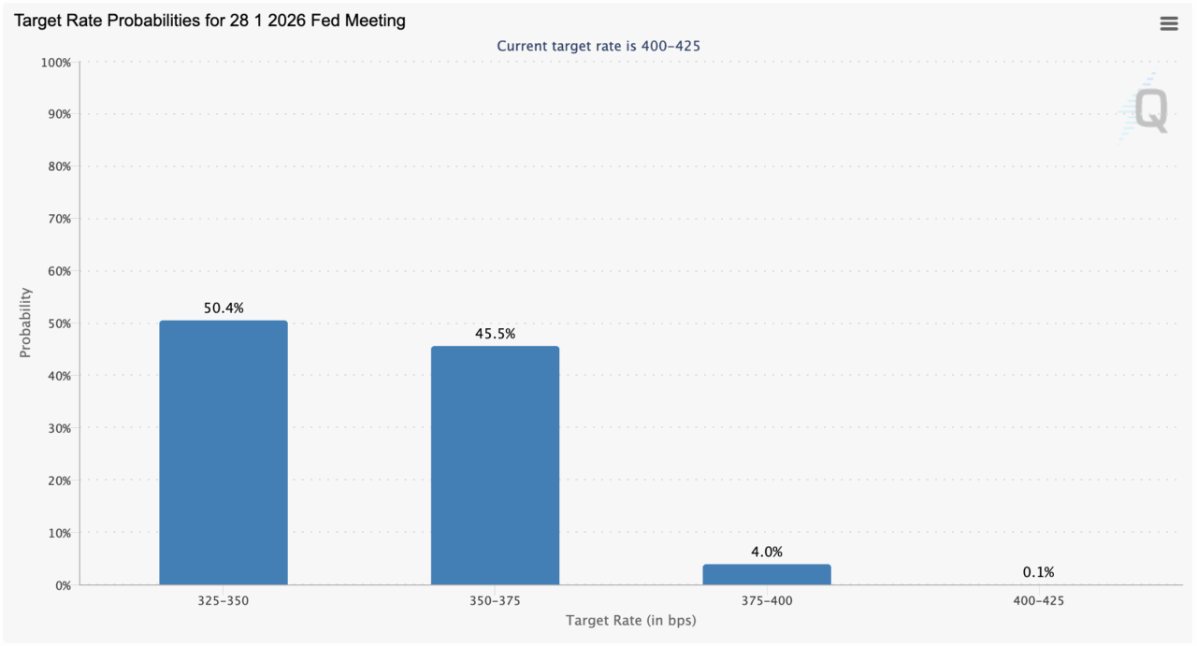Click the 'Target Rate (in bps)' axis title
1197x646 pixels.
pos(630,621)
